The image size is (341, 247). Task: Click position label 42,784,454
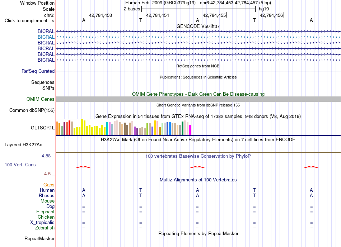pos(158,15)
